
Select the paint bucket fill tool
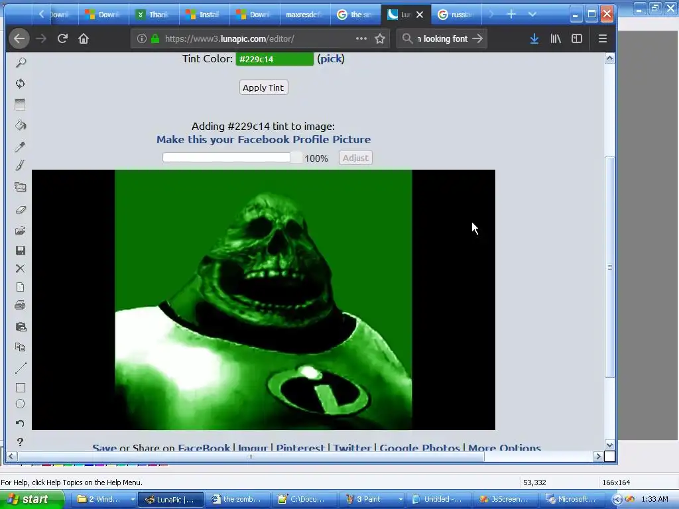21,125
